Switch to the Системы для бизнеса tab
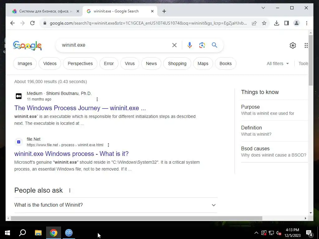Screen dimensions: 319x239 pos(44,11)
